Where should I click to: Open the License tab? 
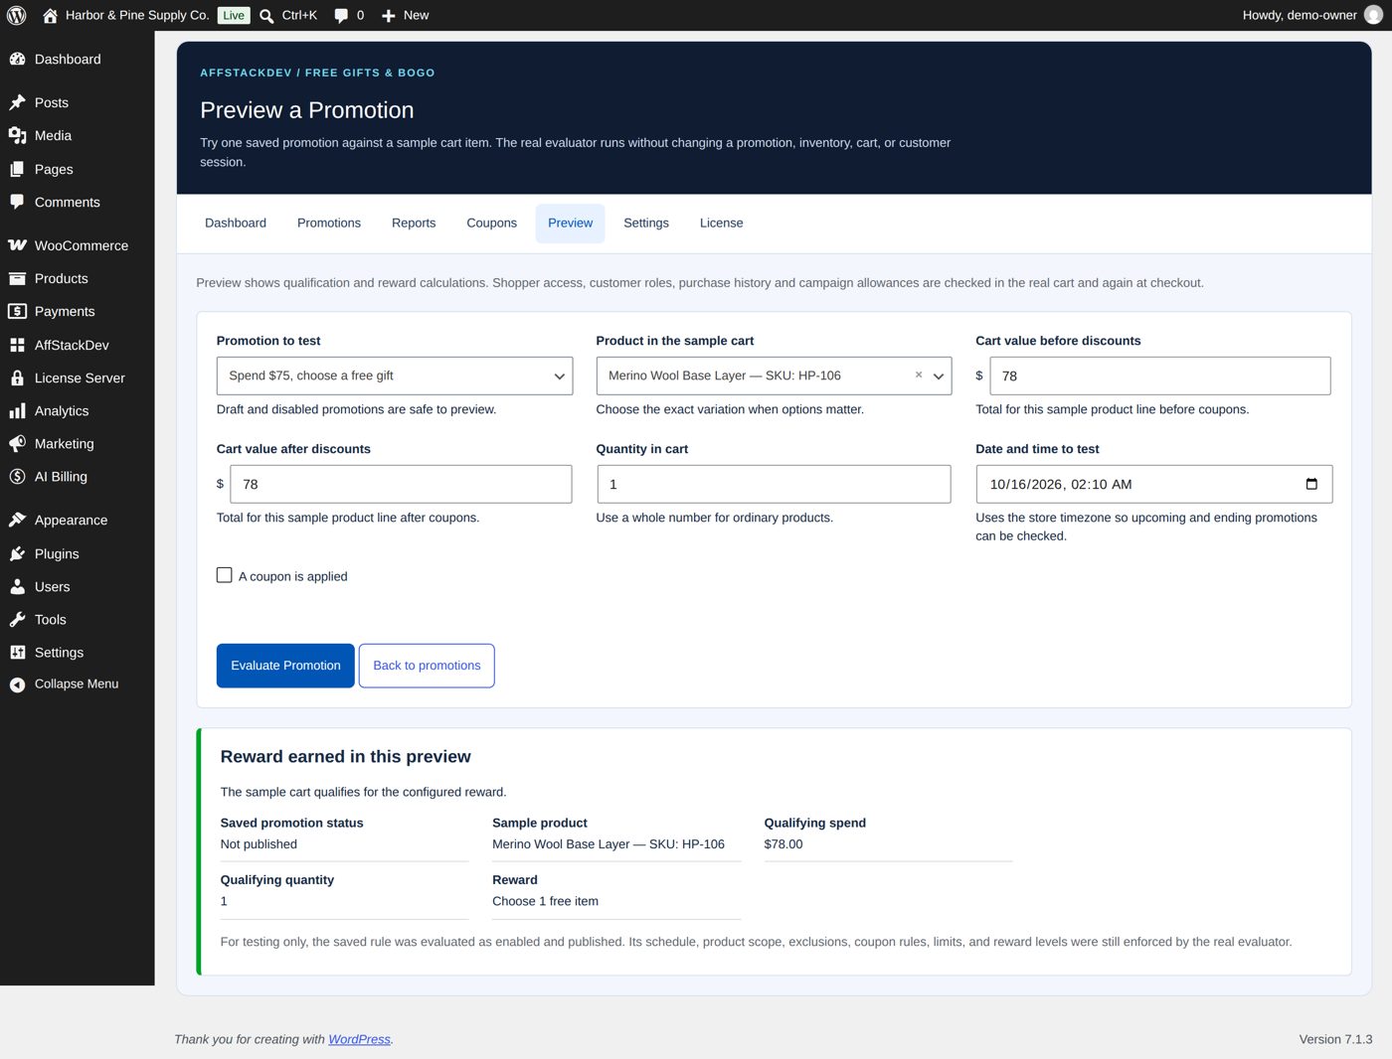[721, 223]
